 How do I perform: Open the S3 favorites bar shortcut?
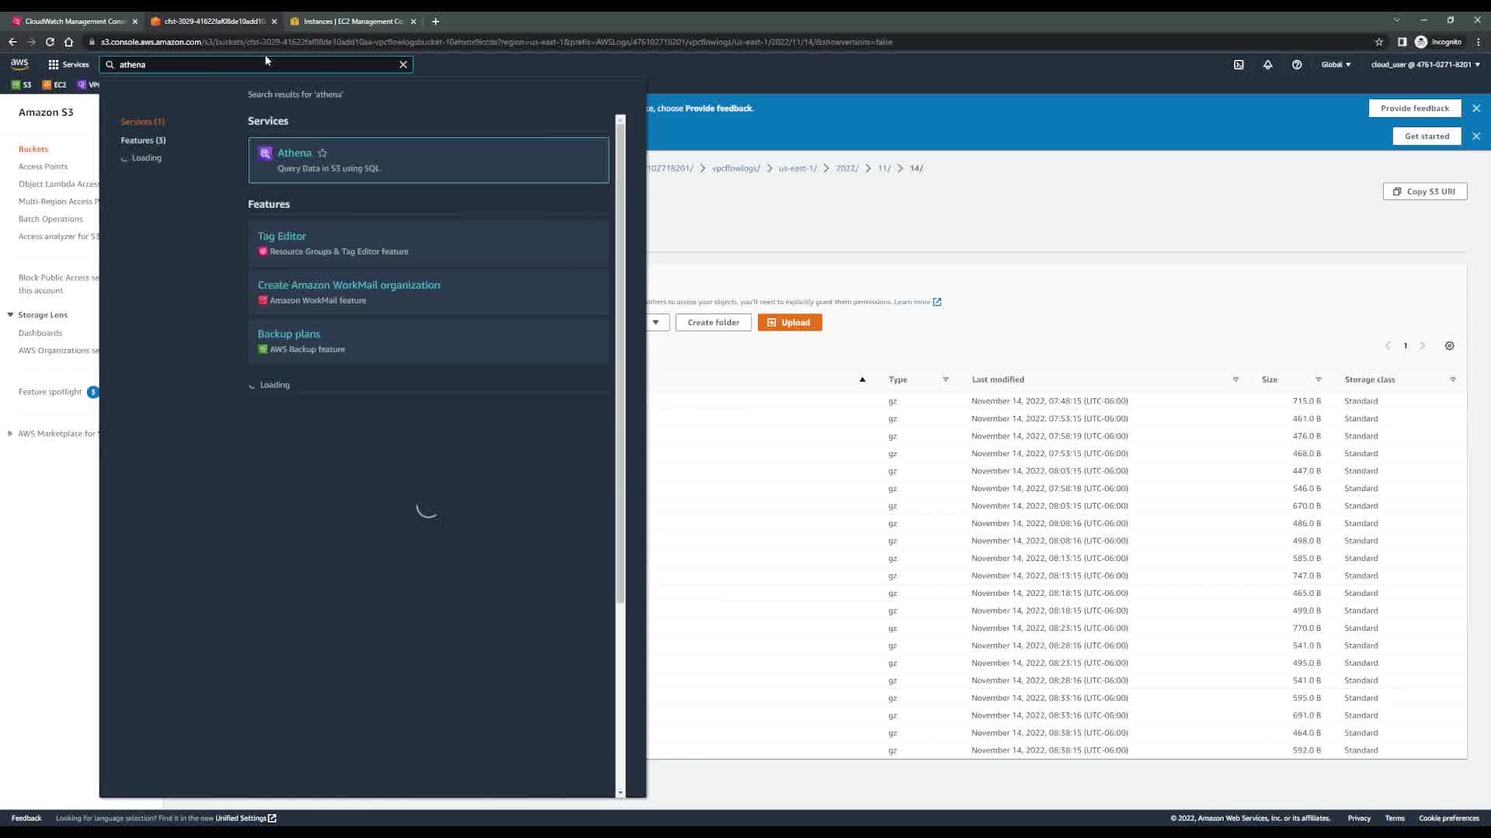[22, 85]
